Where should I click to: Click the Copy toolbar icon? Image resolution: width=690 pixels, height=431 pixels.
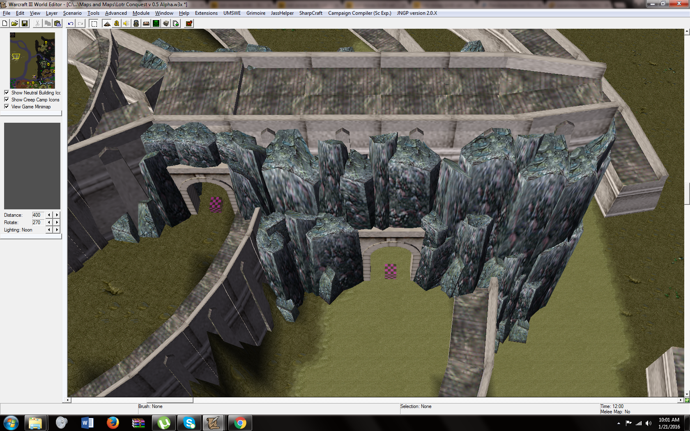pyautogui.click(x=48, y=23)
